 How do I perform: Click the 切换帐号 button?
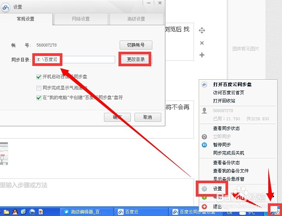(x=136, y=45)
